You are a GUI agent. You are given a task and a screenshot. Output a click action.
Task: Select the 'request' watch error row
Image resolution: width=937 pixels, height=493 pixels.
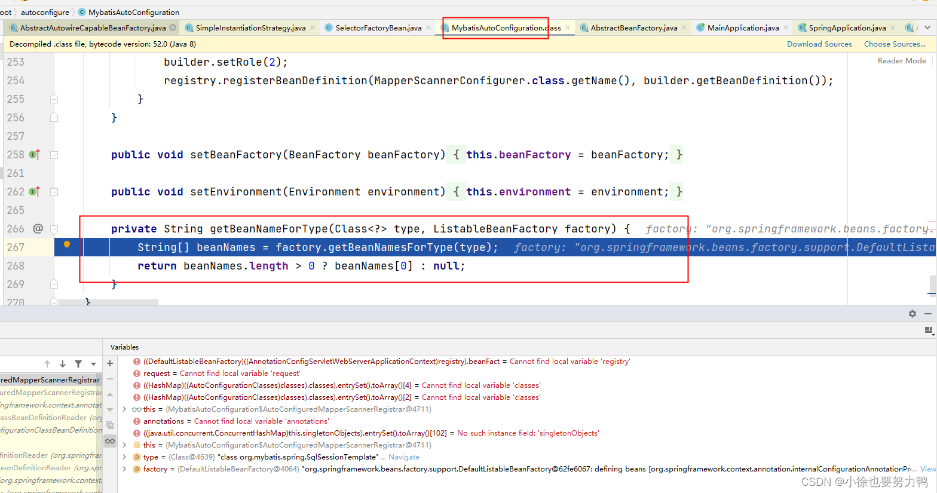coord(526,373)
